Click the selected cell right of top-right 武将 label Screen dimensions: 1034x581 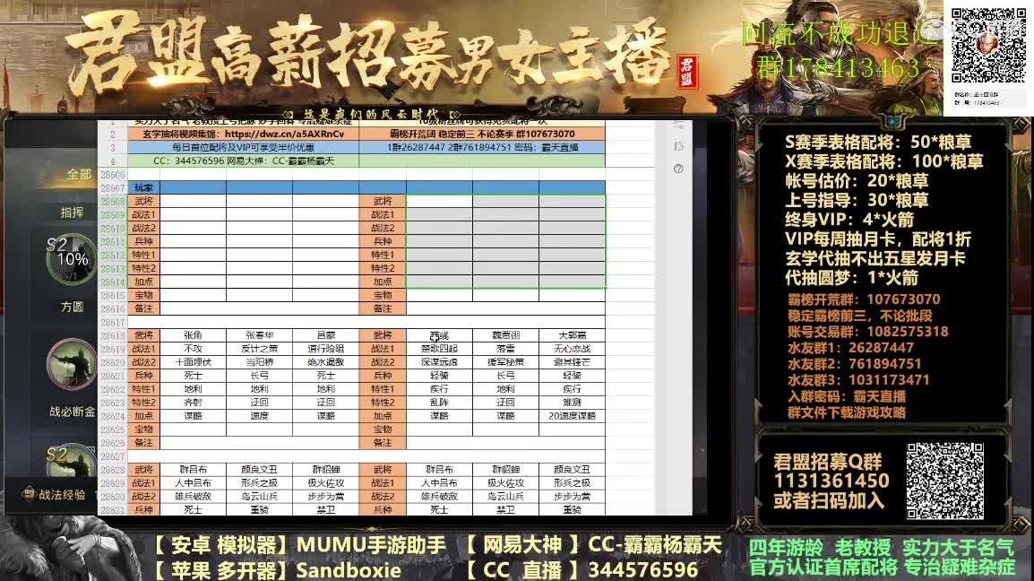click(439, 202)
